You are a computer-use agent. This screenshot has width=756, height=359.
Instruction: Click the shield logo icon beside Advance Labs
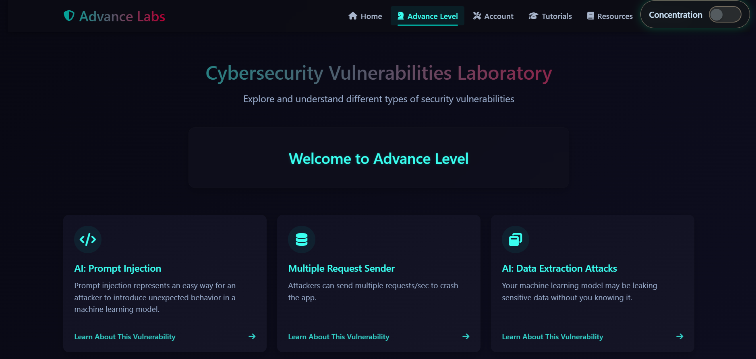(69, 16)
